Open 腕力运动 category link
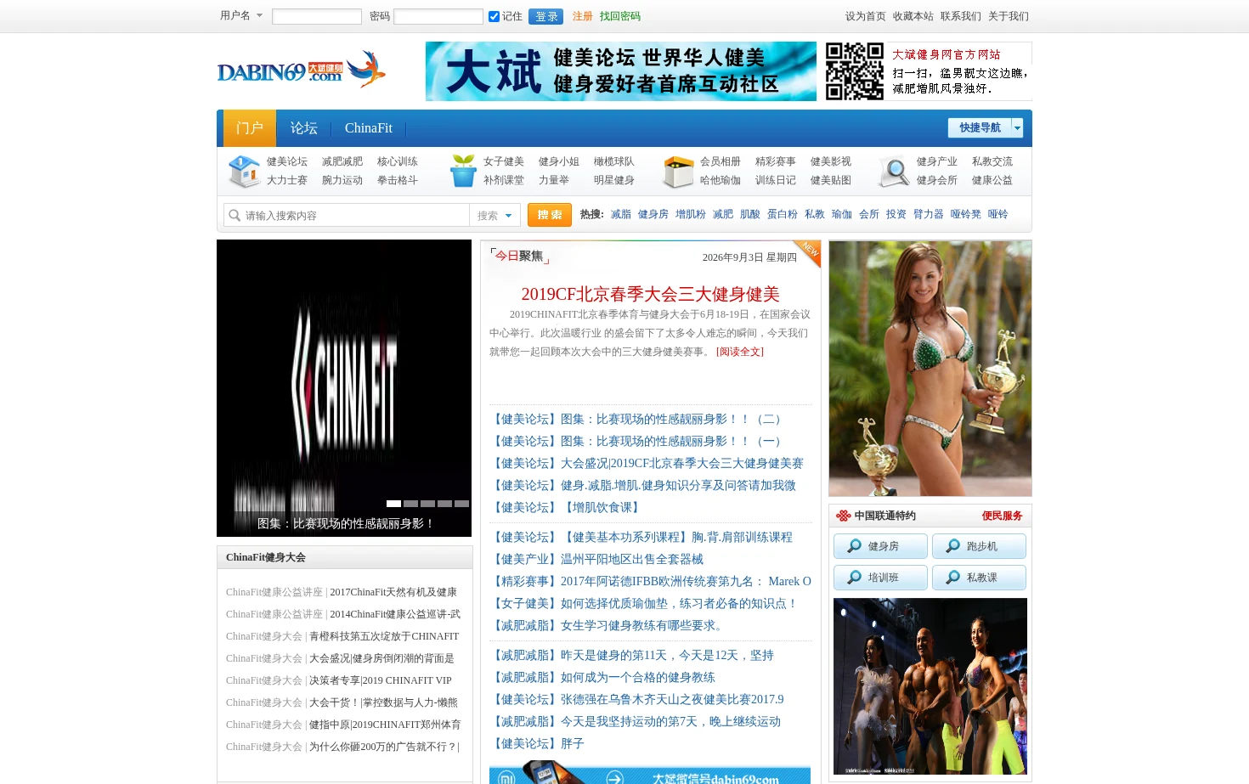 click(x=342, y=180)
